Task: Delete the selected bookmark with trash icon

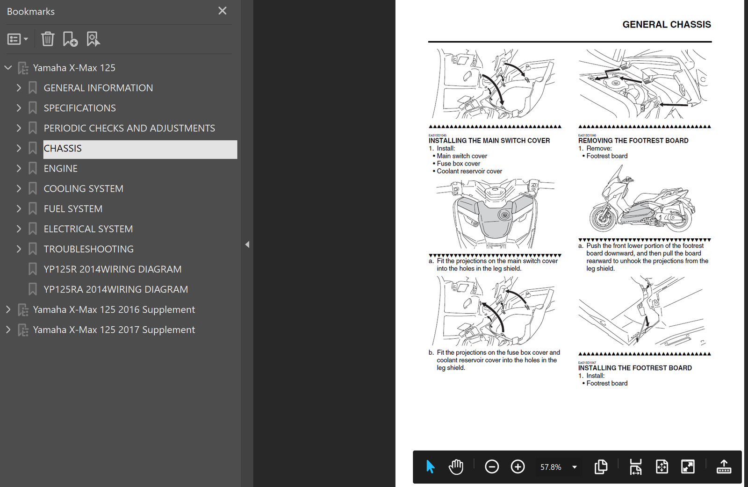Action: 48,39
